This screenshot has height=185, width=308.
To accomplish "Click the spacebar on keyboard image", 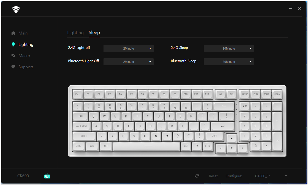I will pos(147,146).
